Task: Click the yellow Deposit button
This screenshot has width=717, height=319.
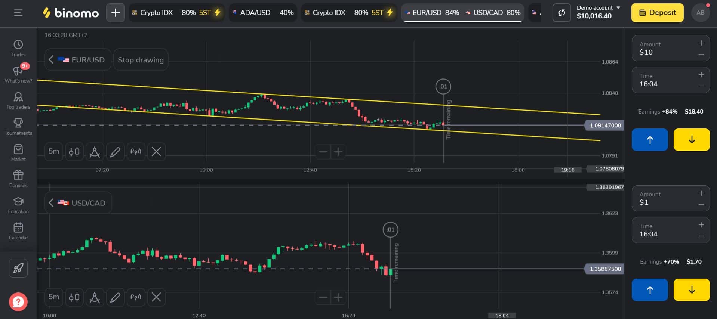Action: 657,13
